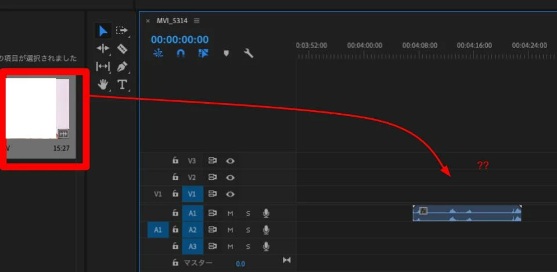Hide track V1 output eye
The image size is (557, 272).
click(230, 194)
